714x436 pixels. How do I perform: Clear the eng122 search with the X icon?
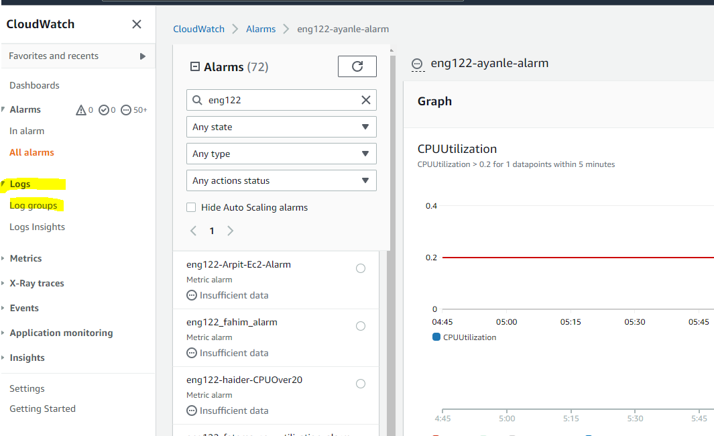(365, 99)
